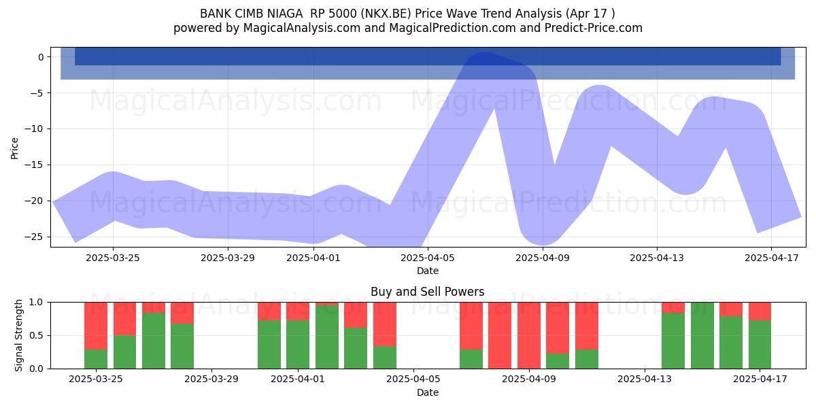Click the 'Price' y-axis label
This screenshot has width=816, height=408.
pyautogui.click(x=15, y=148)
